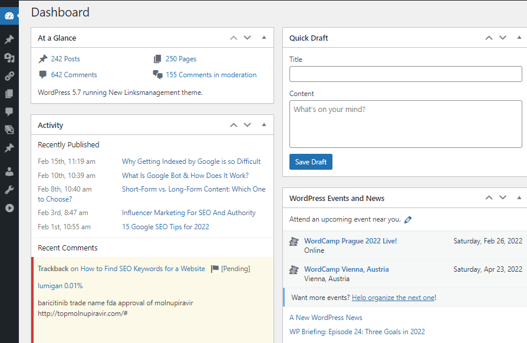Move WordPress Events and News widget up

click(489, 198)
